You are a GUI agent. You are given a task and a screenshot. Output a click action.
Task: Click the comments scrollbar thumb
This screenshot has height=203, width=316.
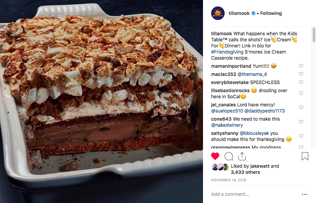click(x=314, y=35)
